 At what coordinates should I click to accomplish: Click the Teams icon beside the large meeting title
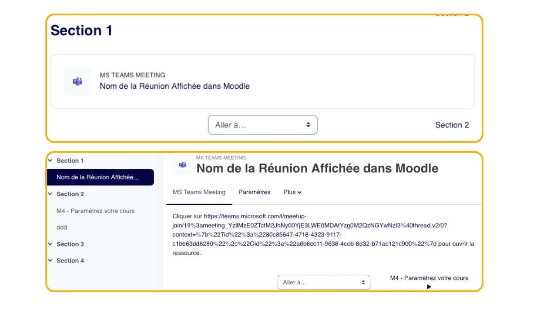pyautogui.click(x=183, y=165)
